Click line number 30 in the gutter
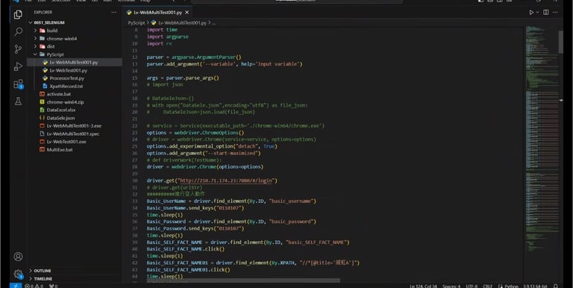The height and width of the screenshot is (288, 573). point(134,181)
